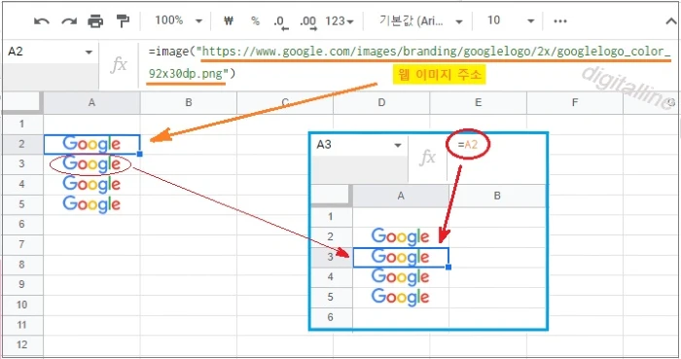681x359 pixels.
Task: Select column B header in inset sheet
Action: pos(497,196)
